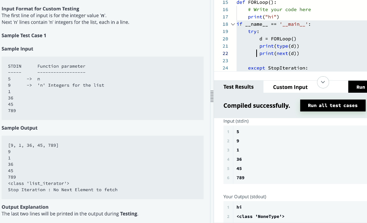Click line number 2 next to NoneType output
367x223 pixels.
tap(228, 216)
